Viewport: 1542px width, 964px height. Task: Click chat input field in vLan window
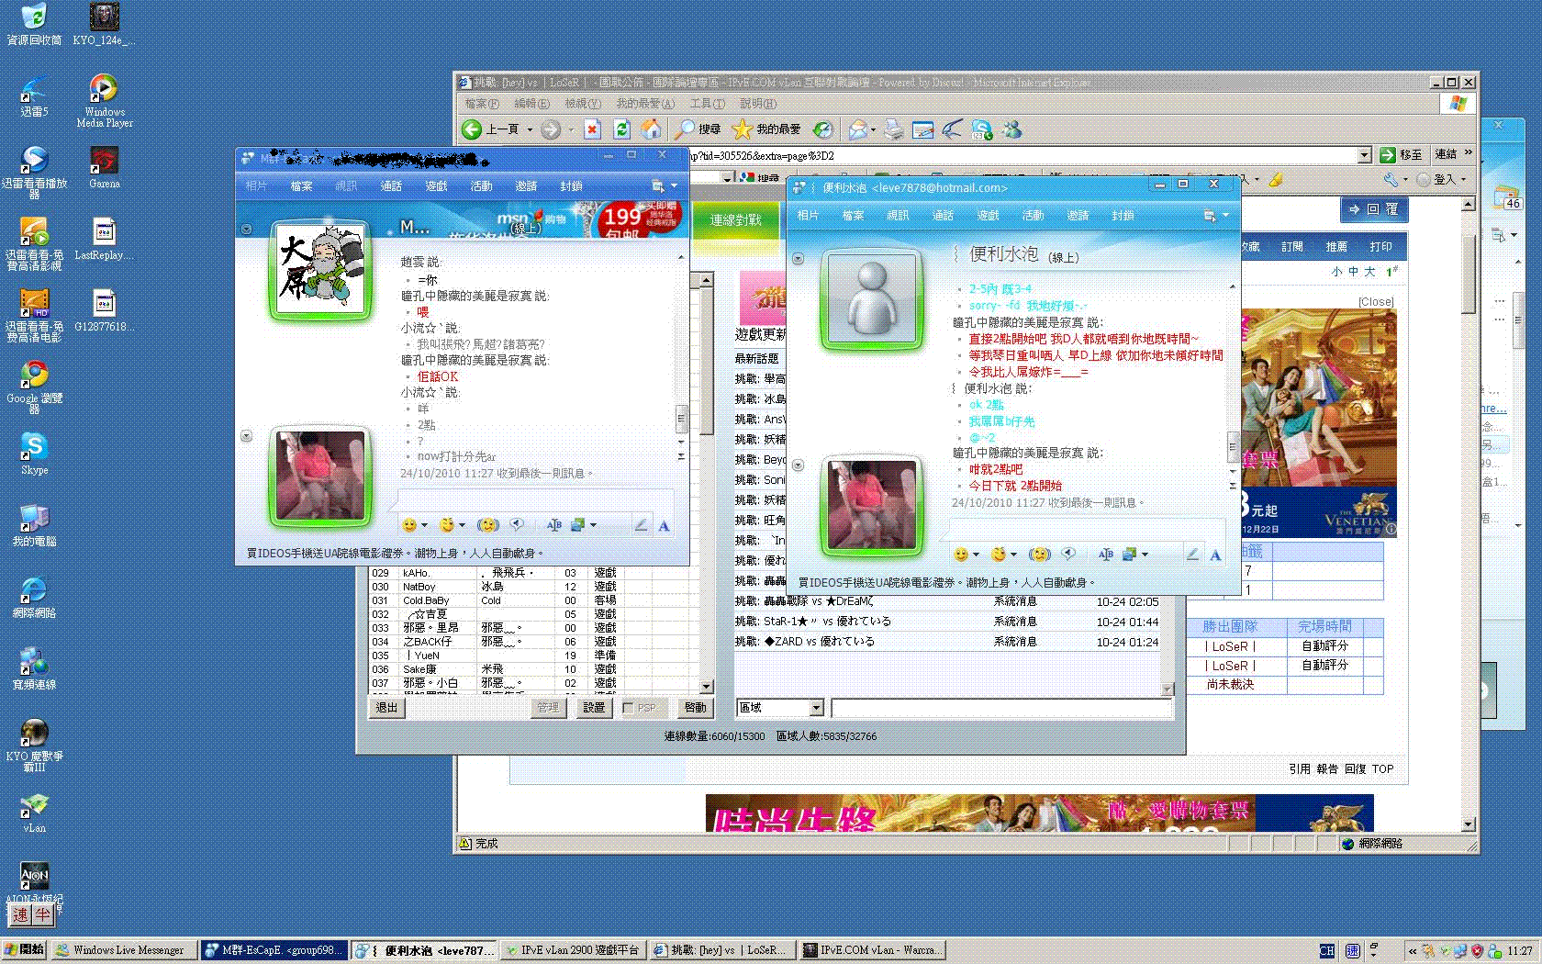(x=1001, y=708)
